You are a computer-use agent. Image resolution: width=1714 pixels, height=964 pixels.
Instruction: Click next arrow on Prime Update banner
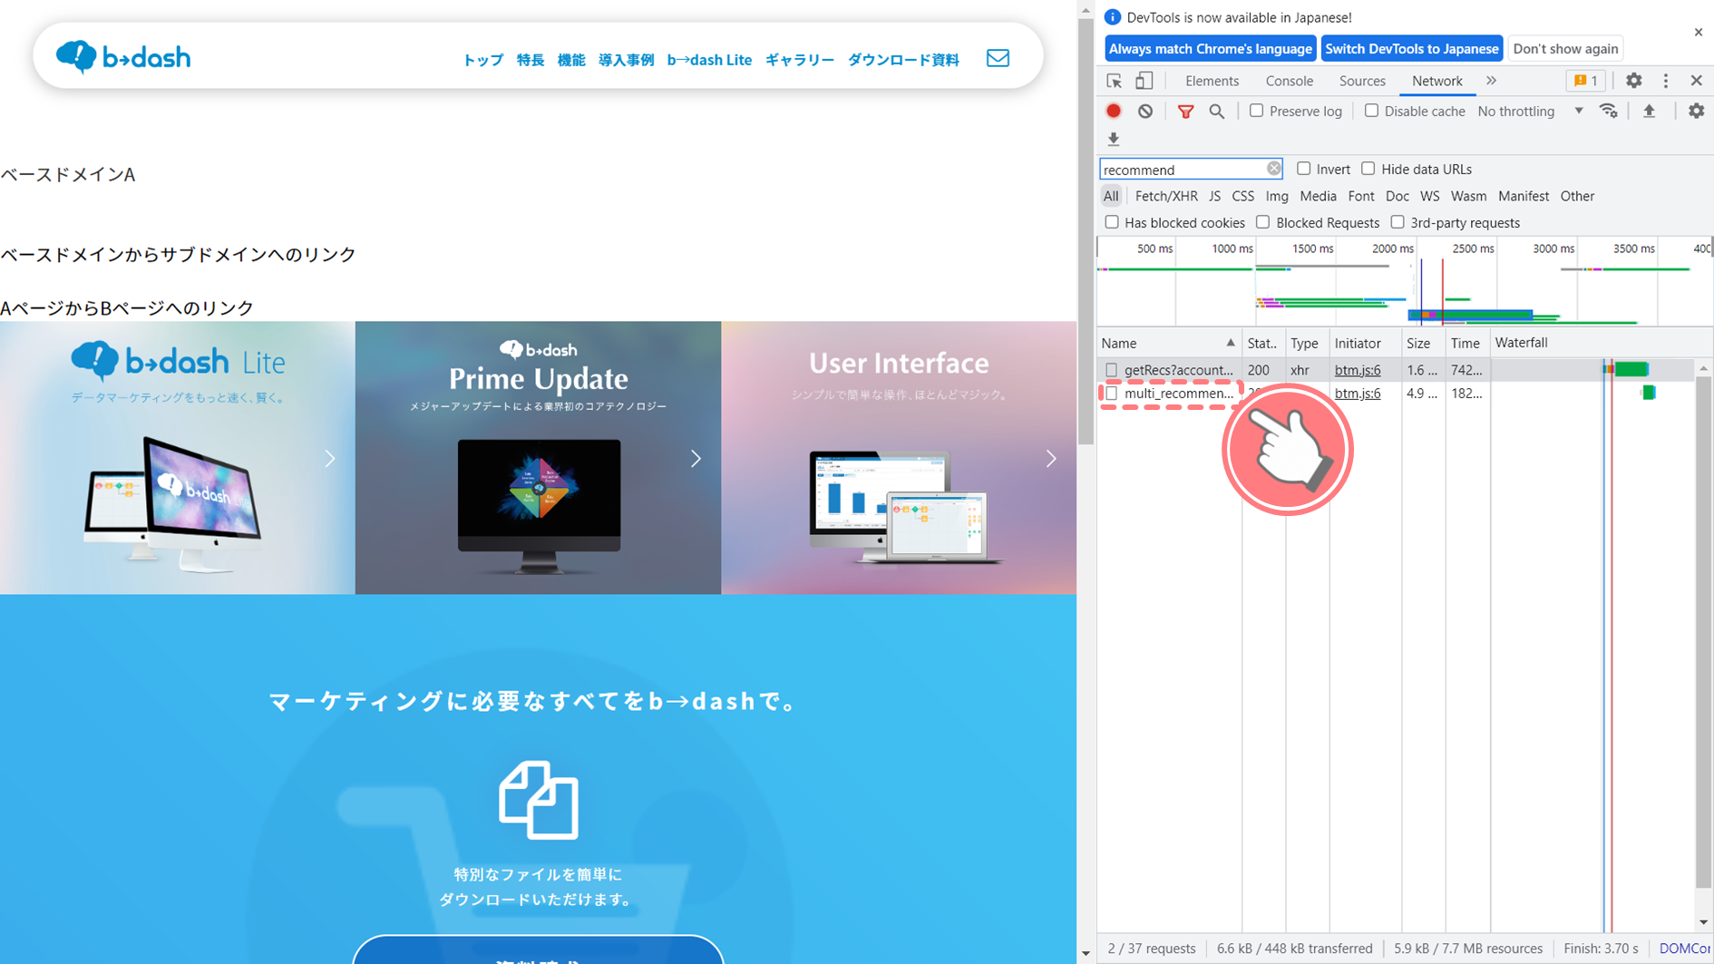696,459
